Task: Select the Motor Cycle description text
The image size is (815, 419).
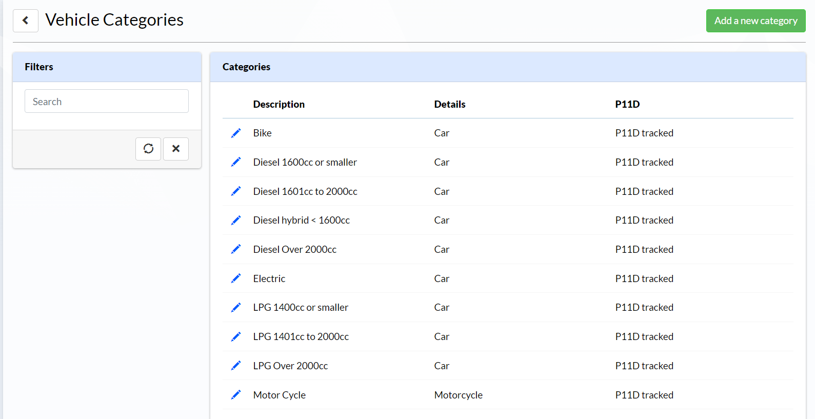Action: 280,395
